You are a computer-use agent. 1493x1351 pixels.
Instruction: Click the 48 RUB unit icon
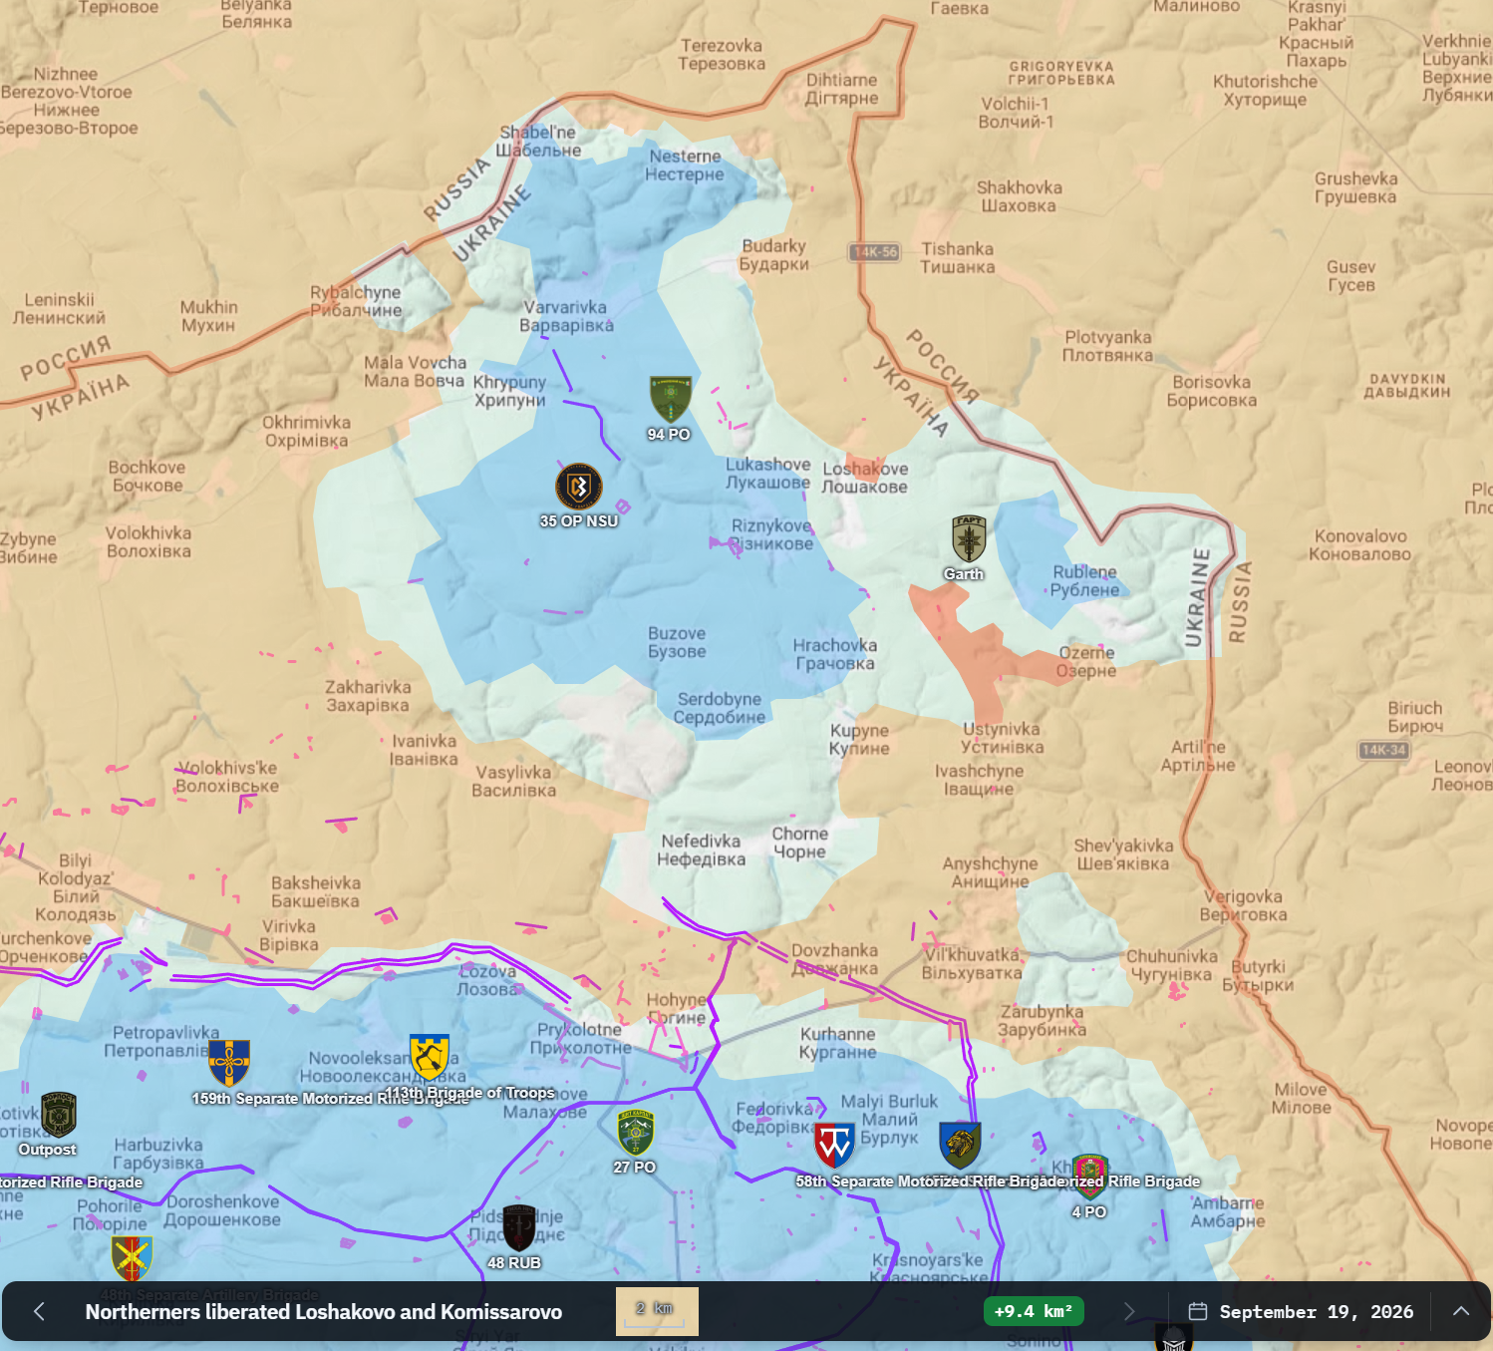point(519,1227)
